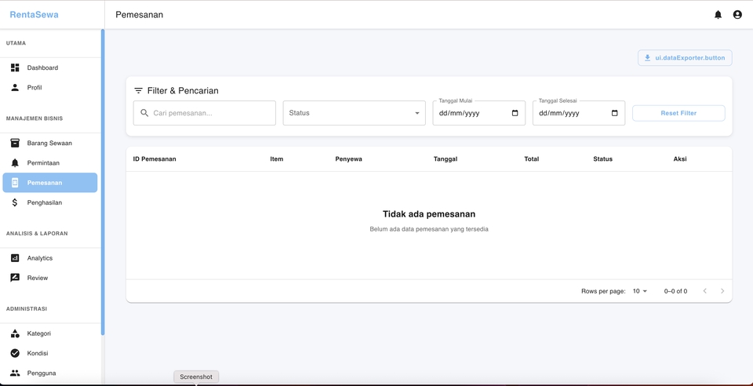The image size is (753, 386).
Task: Click the ui.dataExporter.button export button
Action: 685,58
